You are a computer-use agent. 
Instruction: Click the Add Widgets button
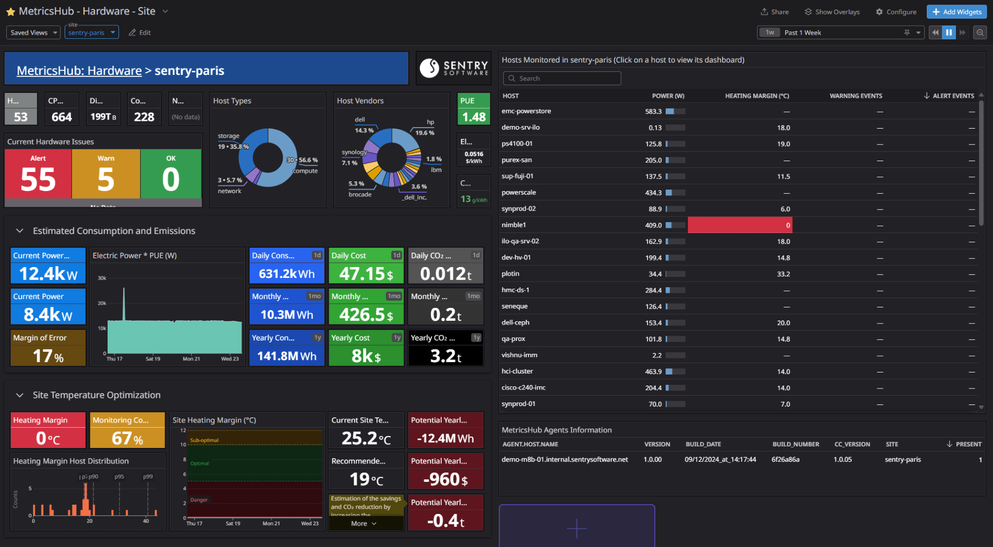coord(956,12)
